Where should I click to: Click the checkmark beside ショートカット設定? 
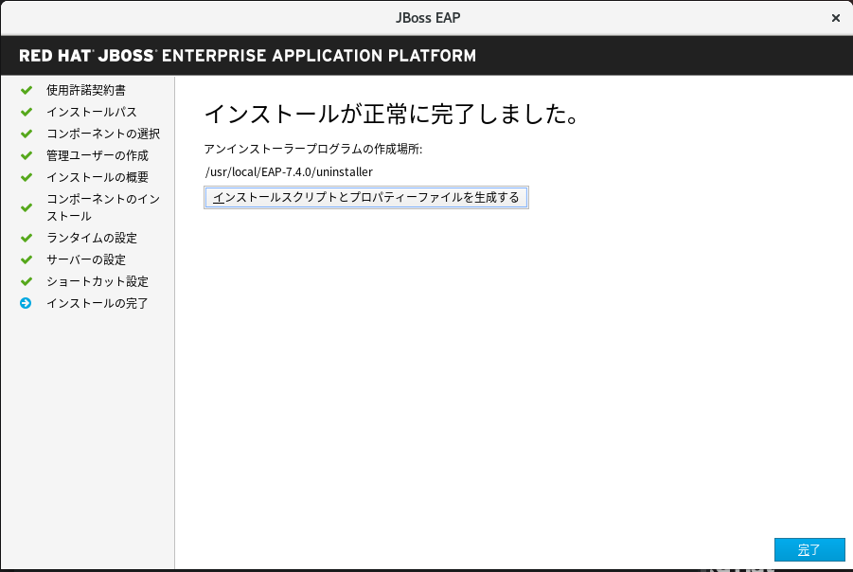(27, 281)
